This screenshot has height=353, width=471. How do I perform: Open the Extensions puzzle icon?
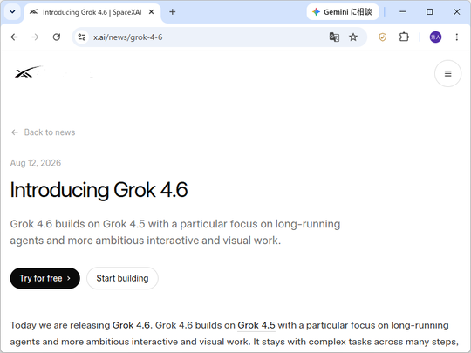point(404,37)
